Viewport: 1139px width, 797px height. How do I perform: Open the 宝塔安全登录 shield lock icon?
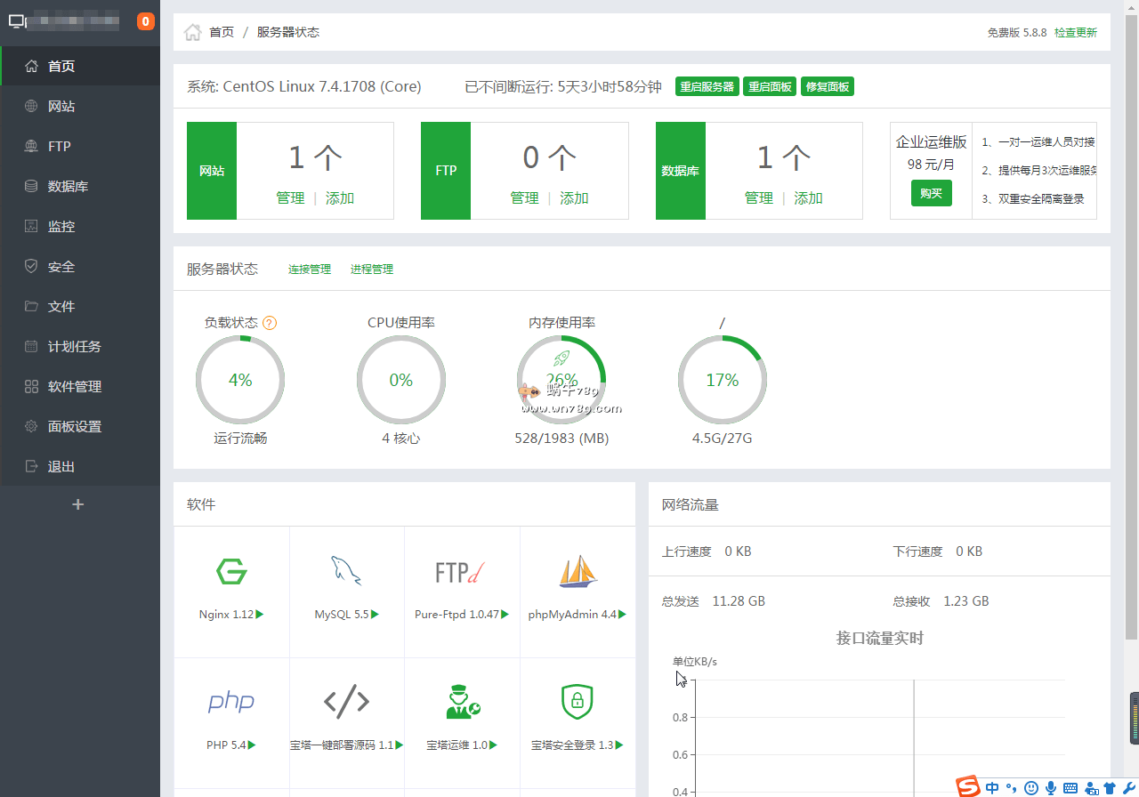[577, 701]
